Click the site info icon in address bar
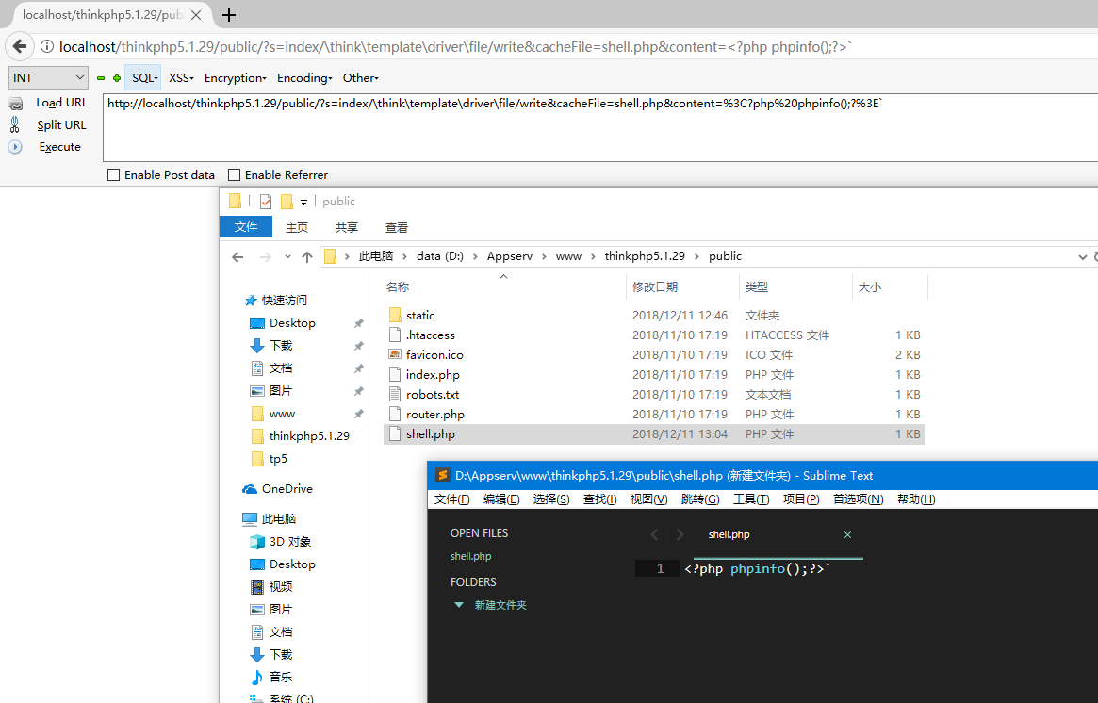Image resolution: width=1098 pixels, height=703 pixels. coord(47,47)
